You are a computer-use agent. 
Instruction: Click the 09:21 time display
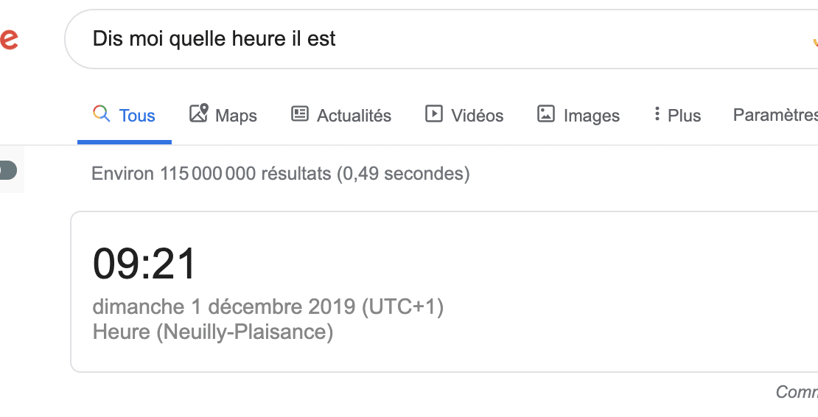(x=144, y=264)
